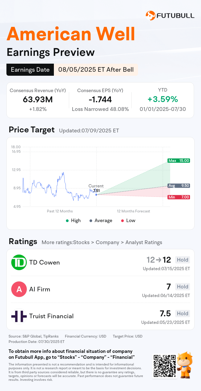Image resolution: width=201 pixels, height=391 pixels.
Task: Click the red Low legend dot
Action: [122, 221]
